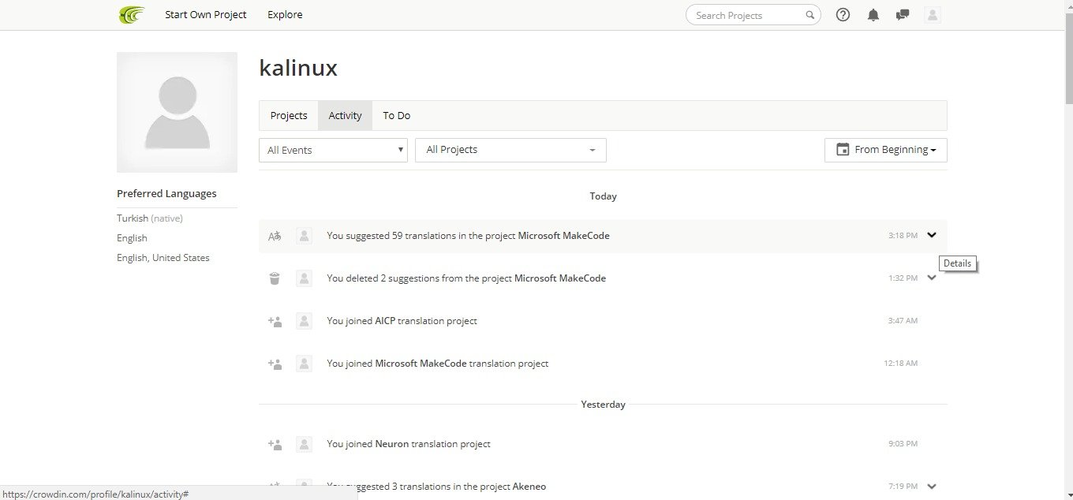Open the All Events dropdown
The height and width of the screenshot is (500, 1073).
[x=333, y=150]
